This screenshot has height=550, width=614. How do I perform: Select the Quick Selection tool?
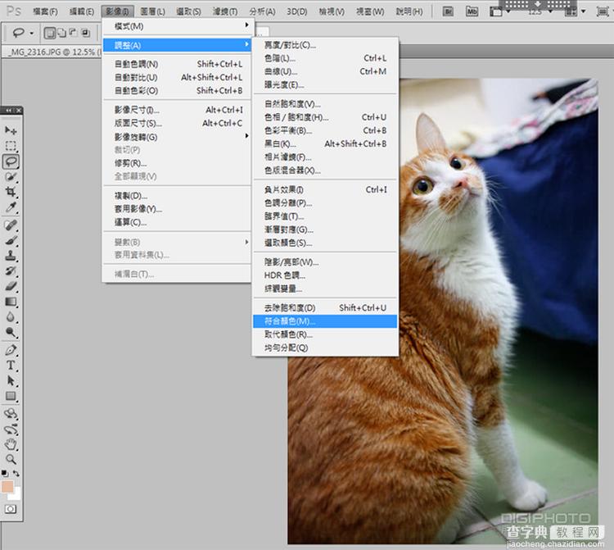coord(11,177)
